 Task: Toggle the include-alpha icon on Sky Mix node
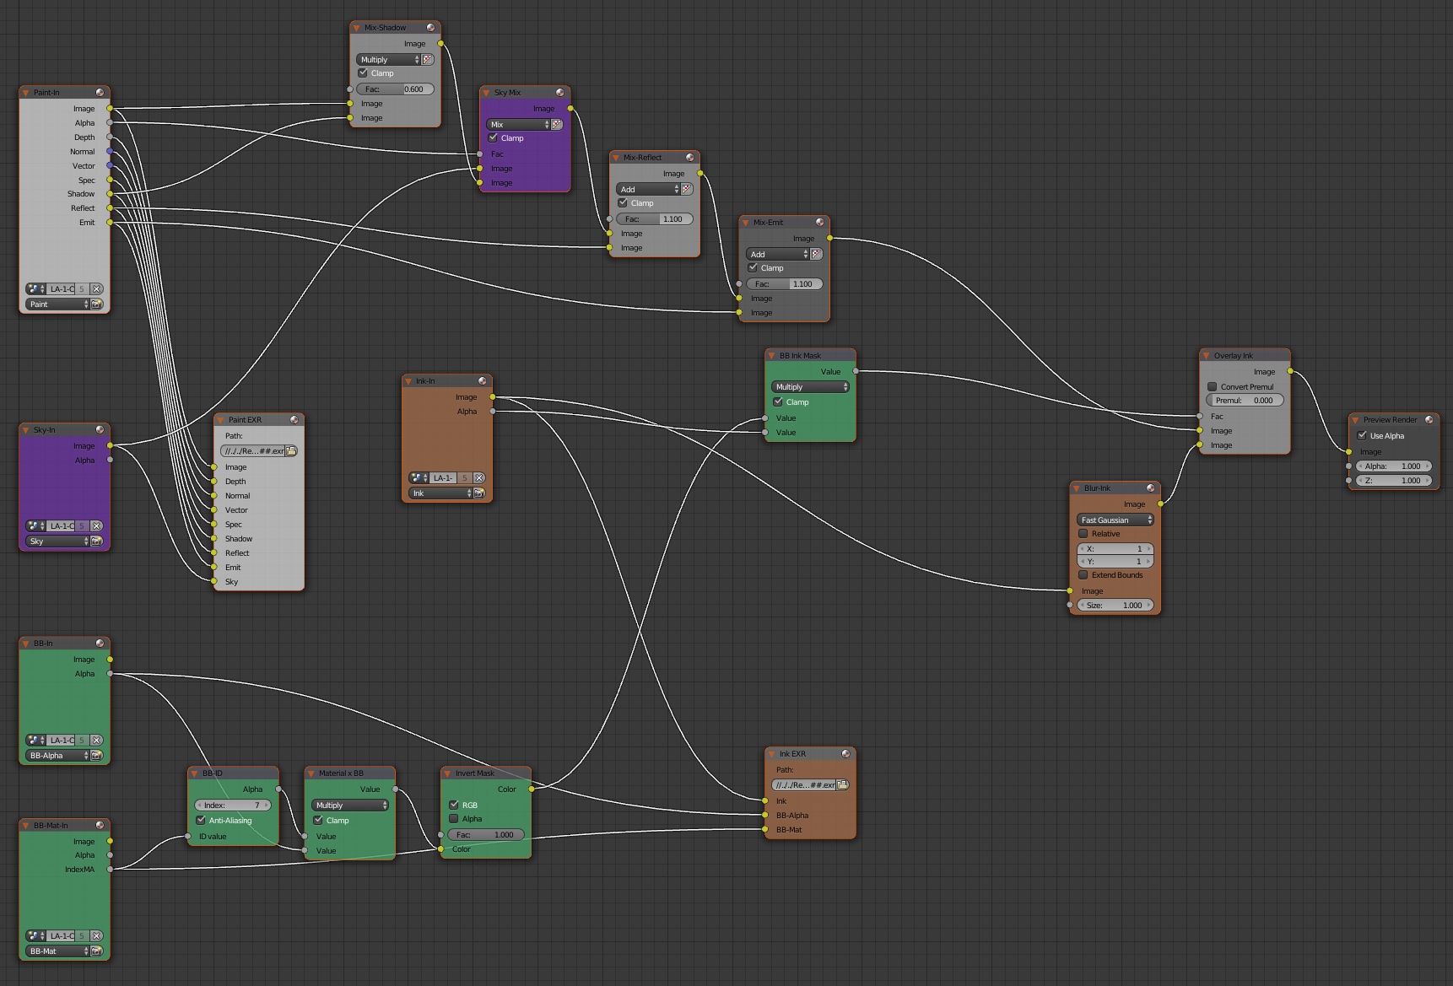pos(557,125)
